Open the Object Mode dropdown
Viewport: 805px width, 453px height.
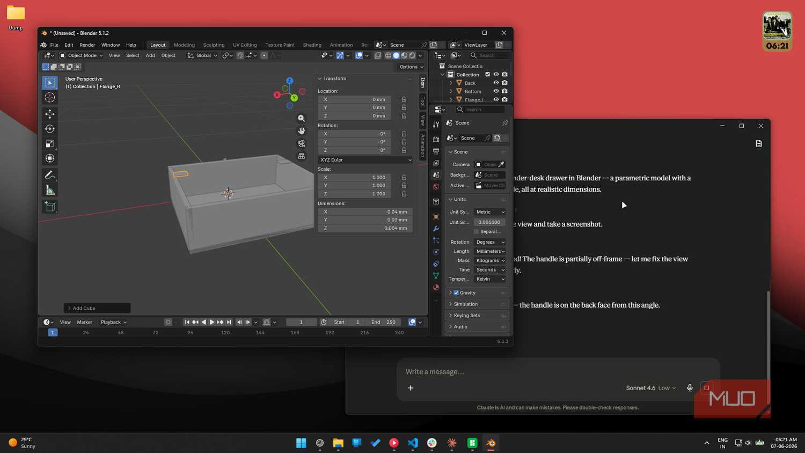80,55
